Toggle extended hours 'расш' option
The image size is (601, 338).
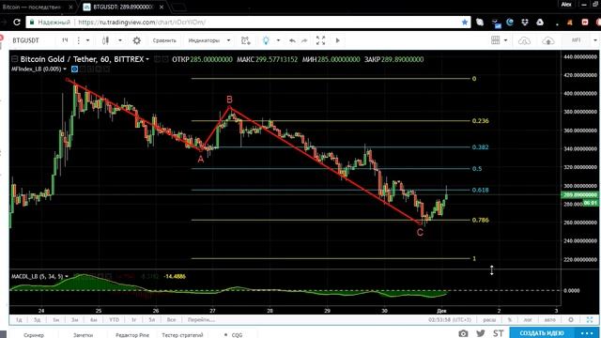pos(489,319)
